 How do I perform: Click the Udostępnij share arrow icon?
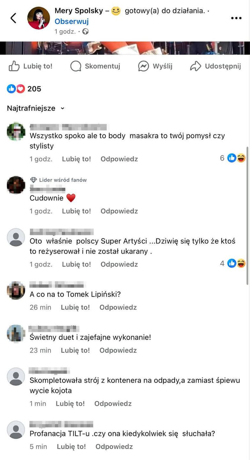(x=195, y=66)
